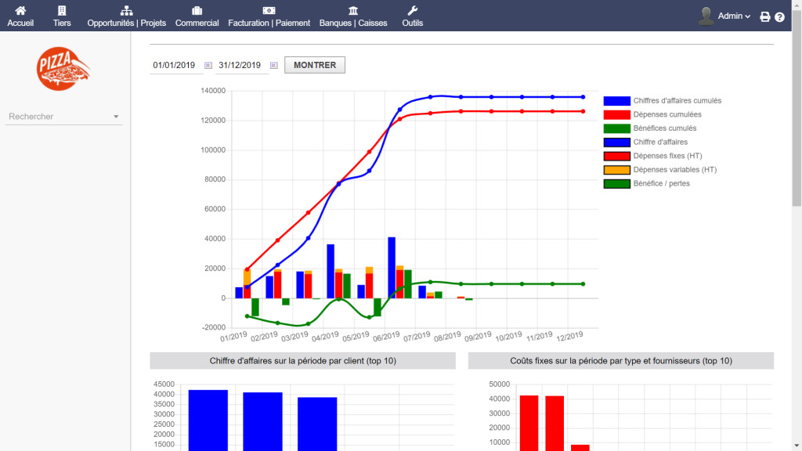Click the scrollbar down arrow
The height and width of the screenshot is (451, 802).
click(x=797, y=446)
